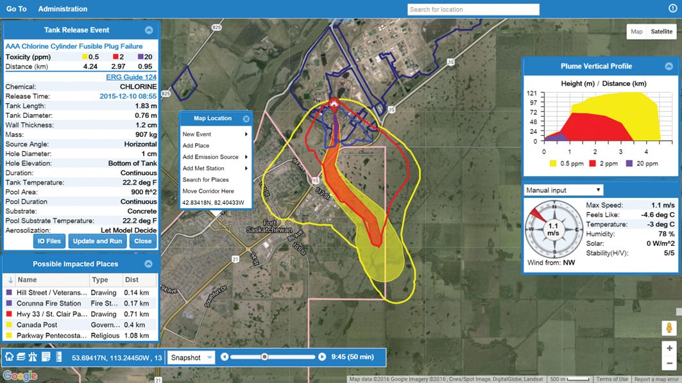Screen dimensions: 682x383
Task: Click the home icon in bottom toolbar
Action: point(9,357)
